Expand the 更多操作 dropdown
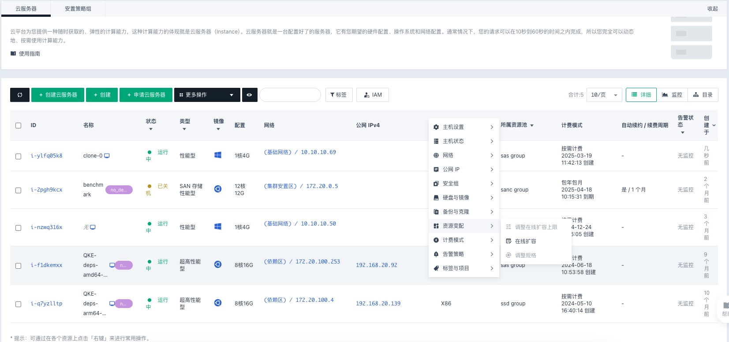729x342 pixels. pos(207,95)
